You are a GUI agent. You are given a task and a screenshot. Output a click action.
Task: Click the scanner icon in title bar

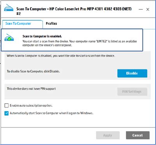9,8
